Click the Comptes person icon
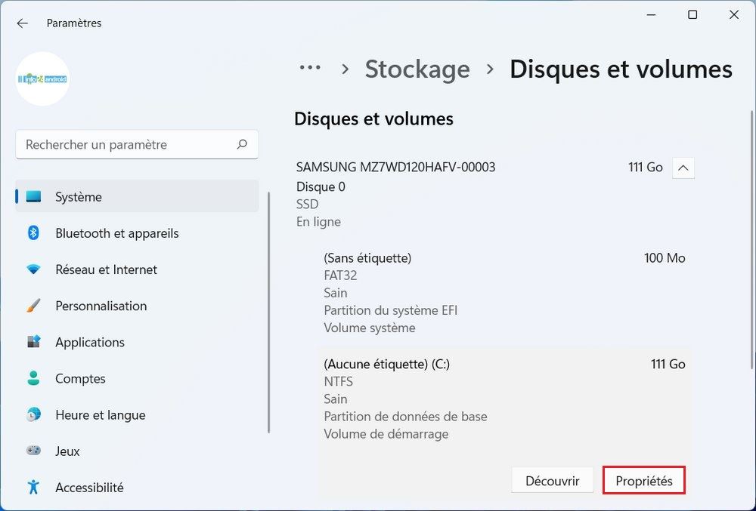The width and height of the screenshot is (756, 511). coord(33,378)
